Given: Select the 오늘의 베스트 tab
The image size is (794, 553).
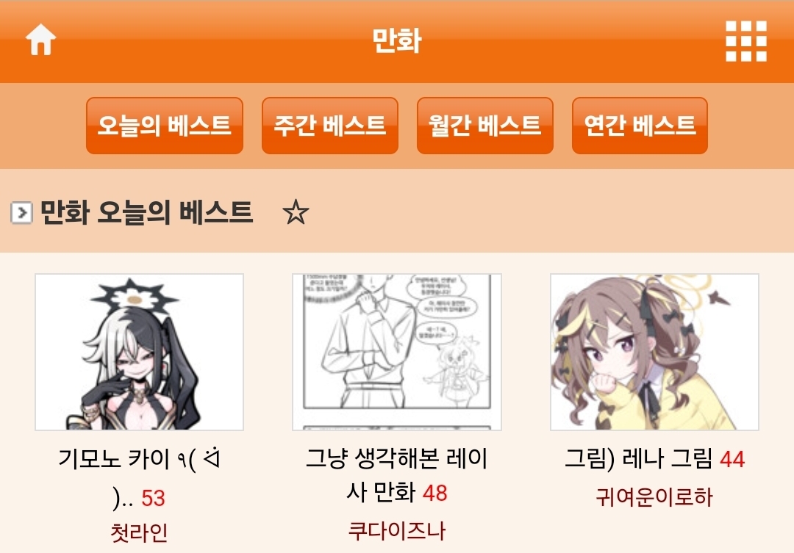Looking at the screenshot, I should click(x=165, y=126).
